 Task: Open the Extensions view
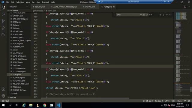click(3, 35)
